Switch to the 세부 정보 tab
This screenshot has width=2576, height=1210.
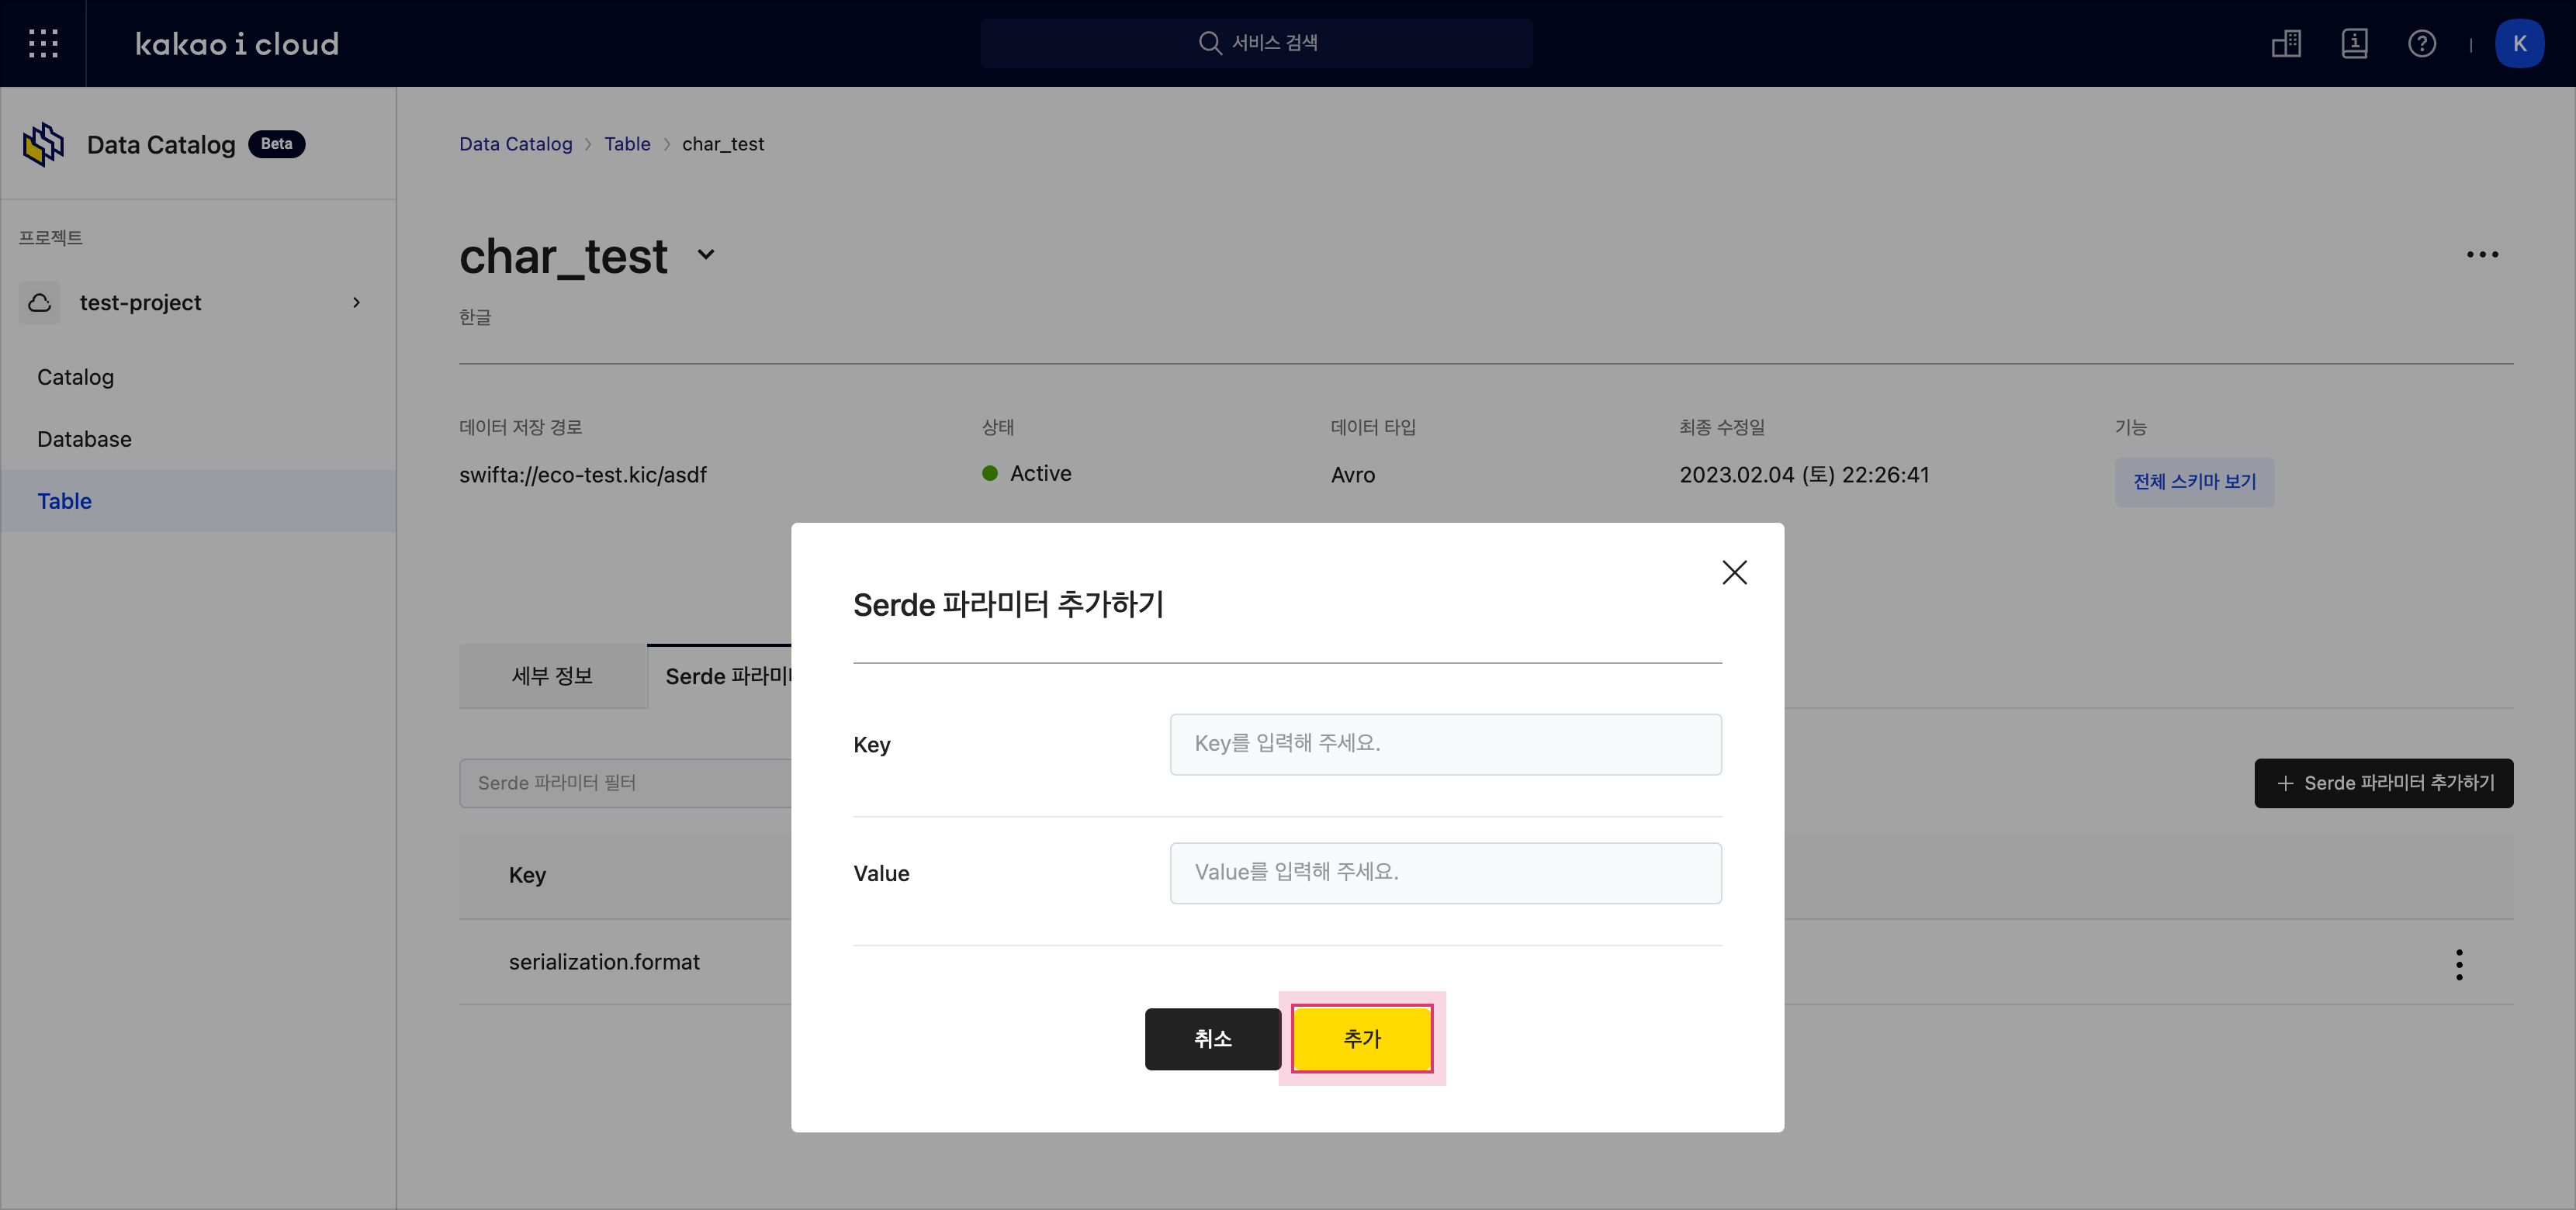553,676
